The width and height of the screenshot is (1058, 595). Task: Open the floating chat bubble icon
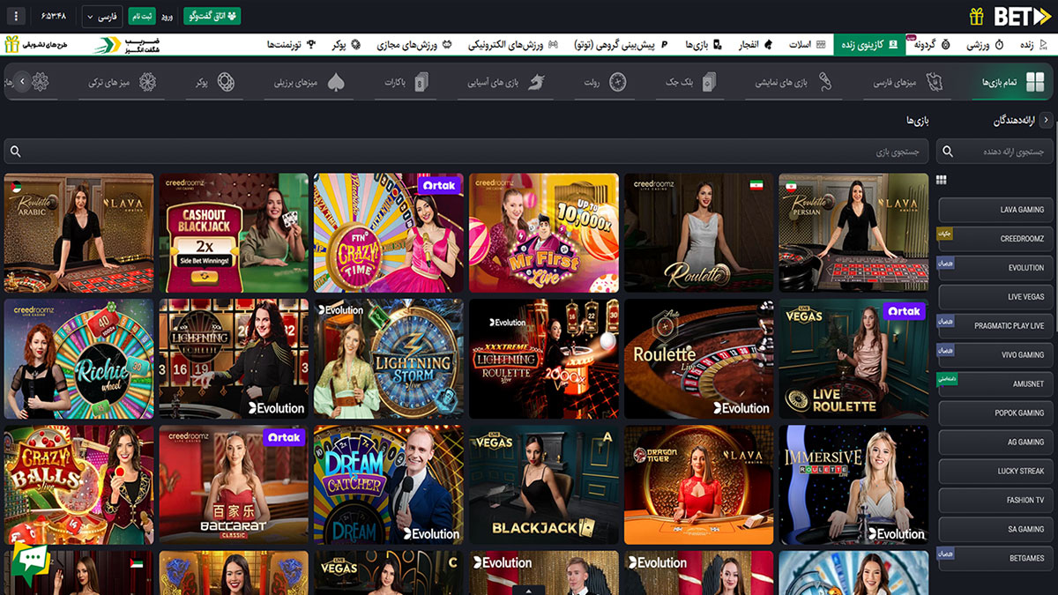(x=31, y=561)
